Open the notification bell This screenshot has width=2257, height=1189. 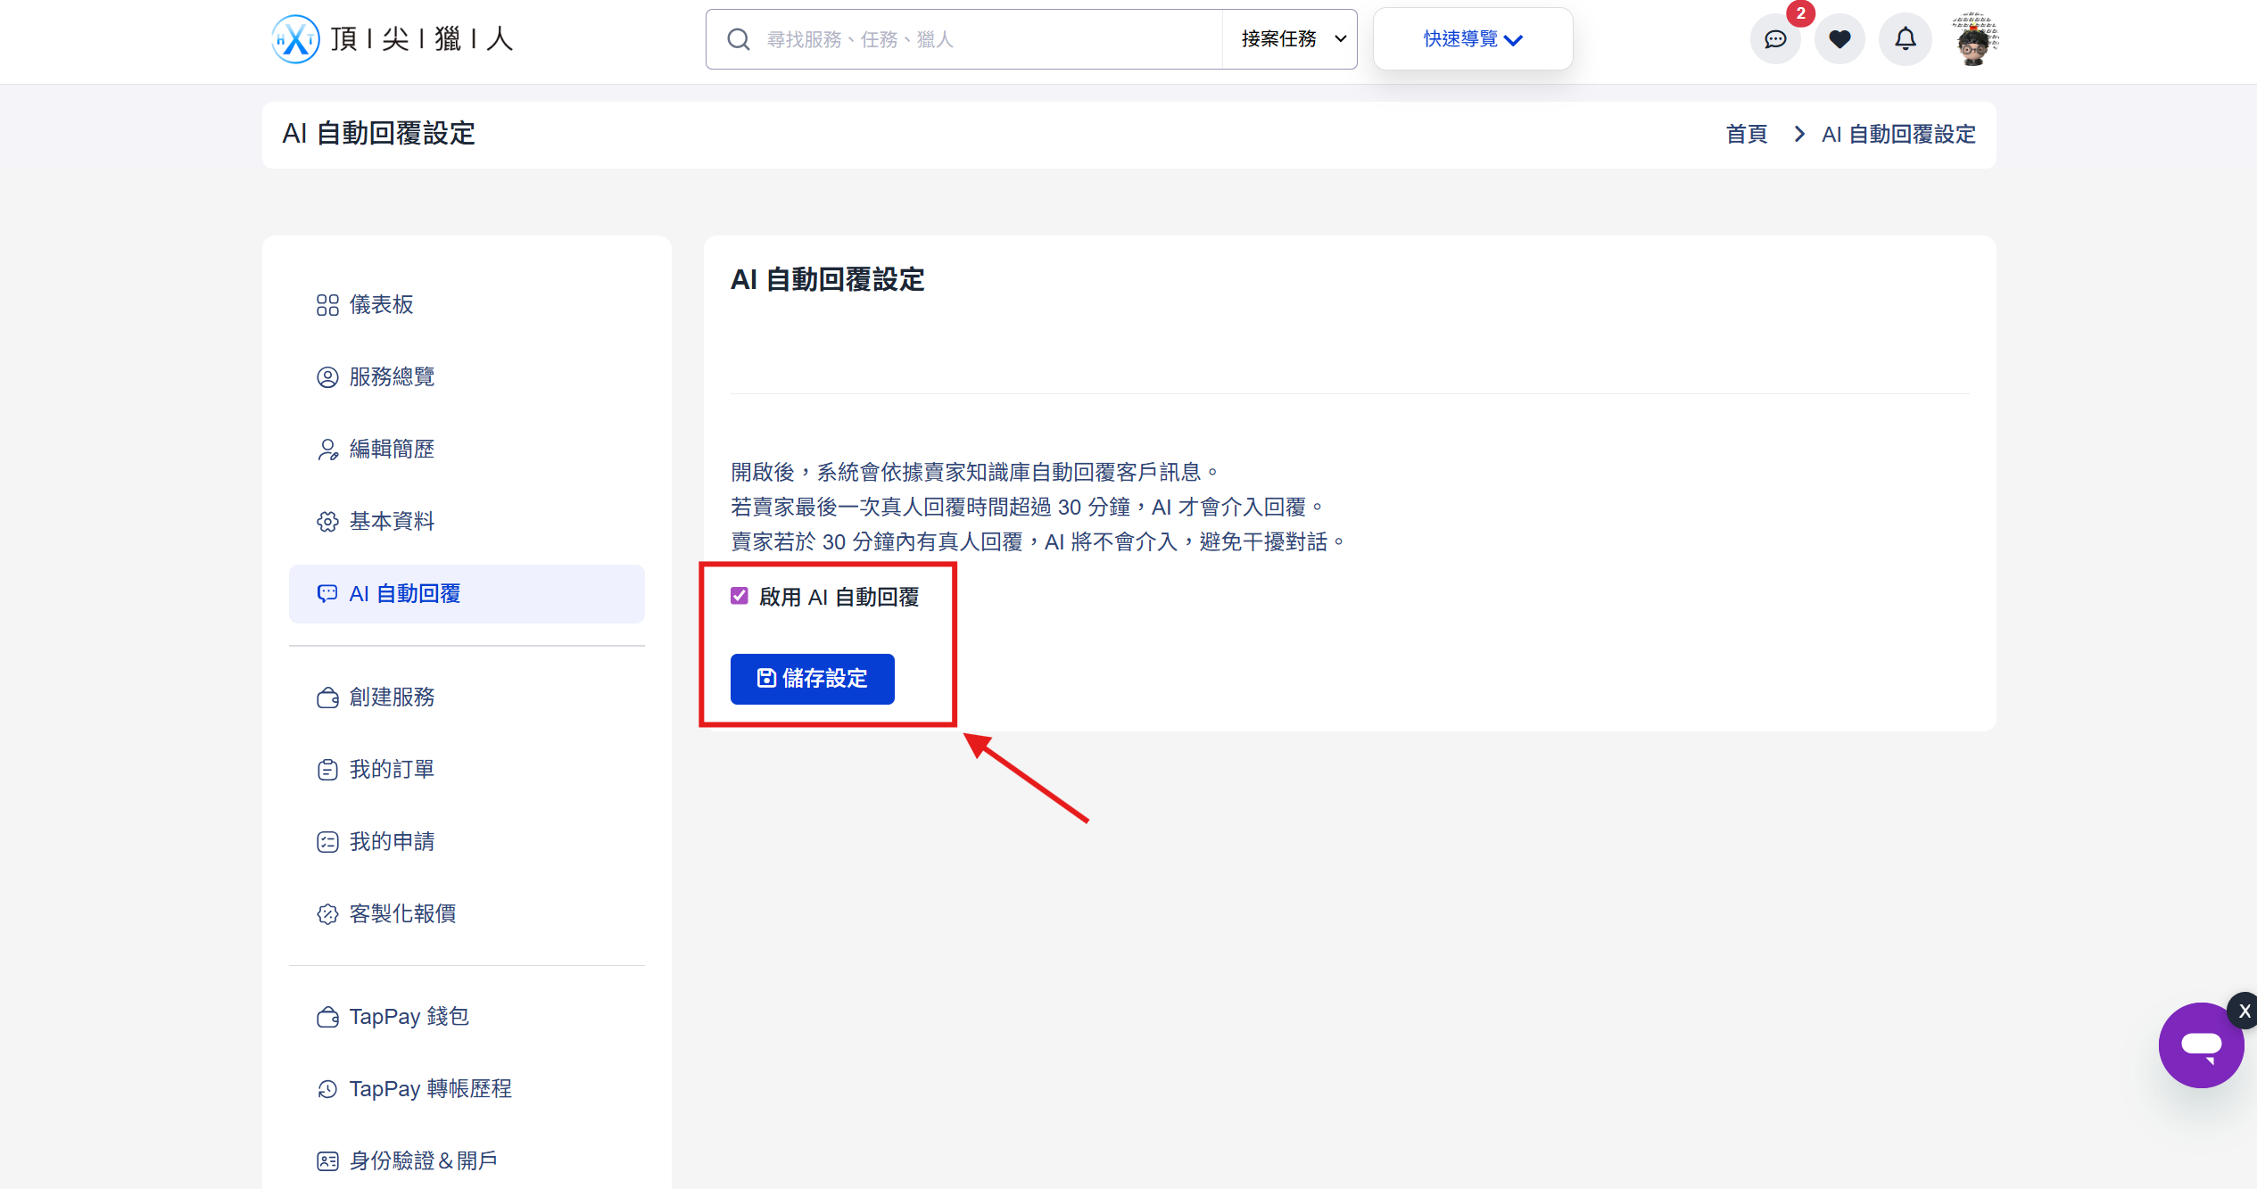[x=1905, y=39]
